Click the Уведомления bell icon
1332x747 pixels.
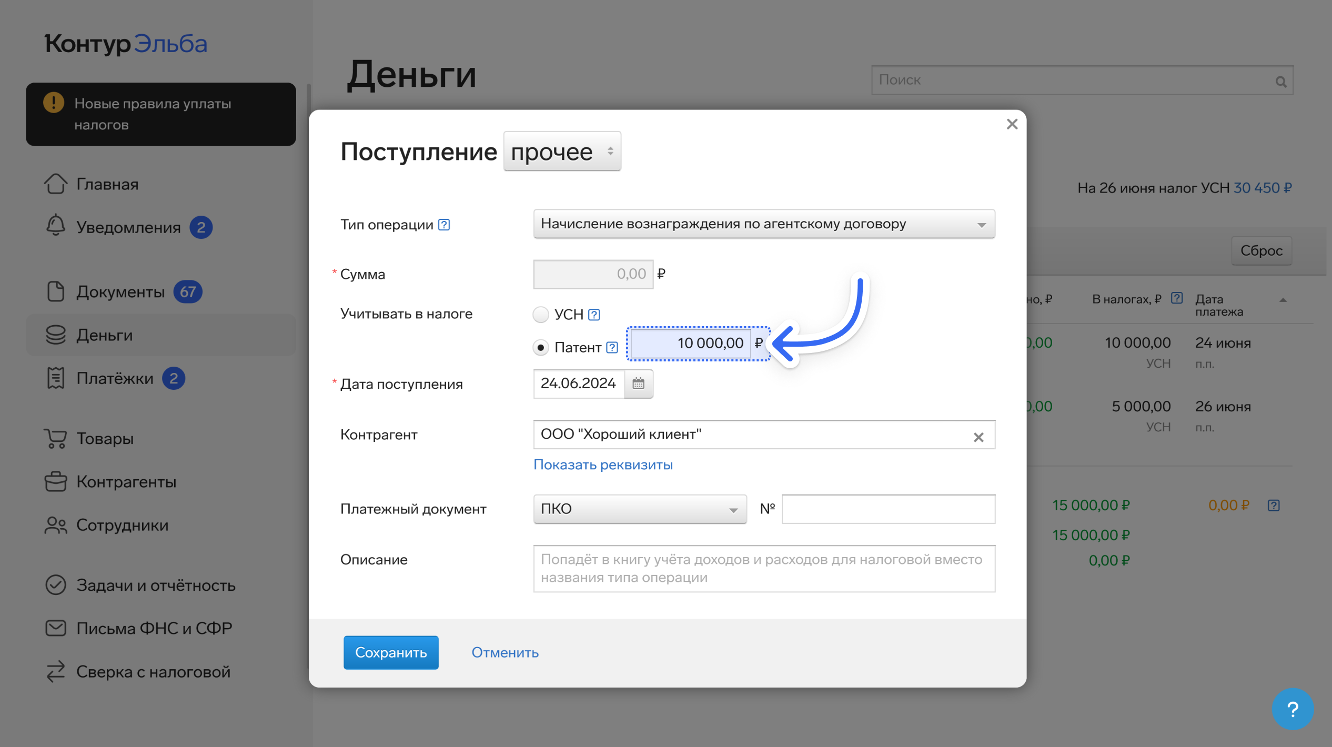point(55,226)
